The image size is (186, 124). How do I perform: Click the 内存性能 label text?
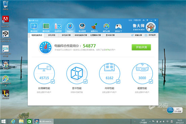(110, 88)
